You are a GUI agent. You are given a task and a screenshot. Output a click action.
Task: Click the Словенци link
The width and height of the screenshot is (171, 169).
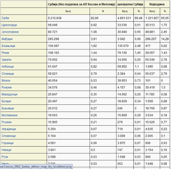(9, 136)
